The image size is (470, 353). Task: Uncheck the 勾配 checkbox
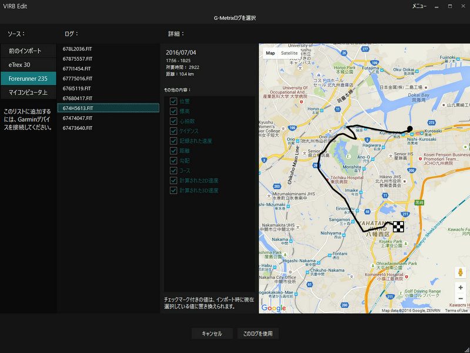[173, 160]
